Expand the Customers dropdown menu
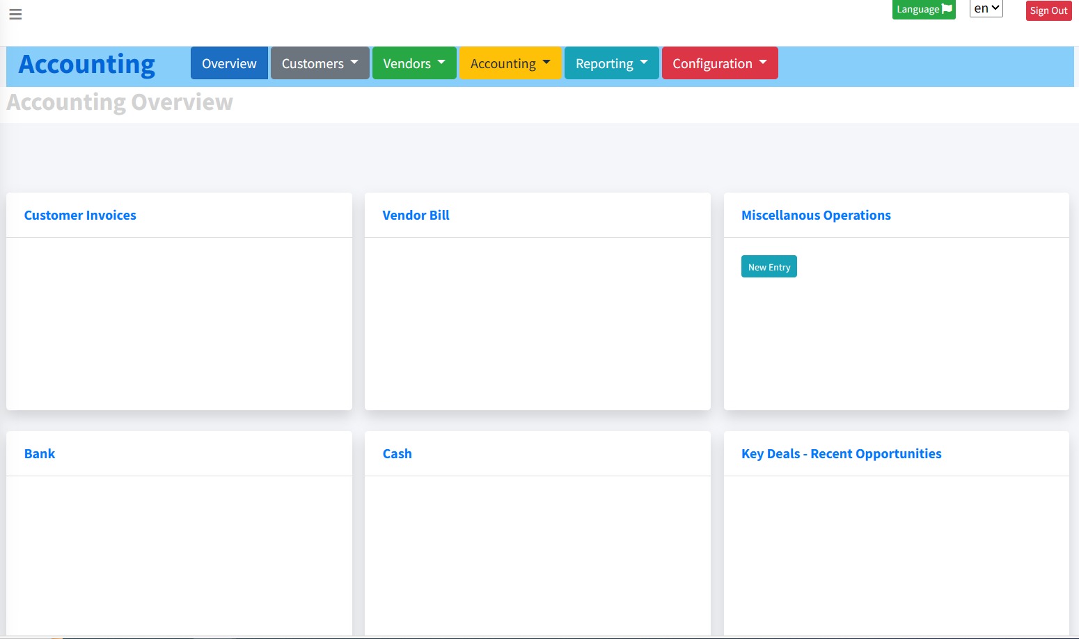Image resolution: width=1079 pixels, height=639 pixels. click(x=320, y=63)
